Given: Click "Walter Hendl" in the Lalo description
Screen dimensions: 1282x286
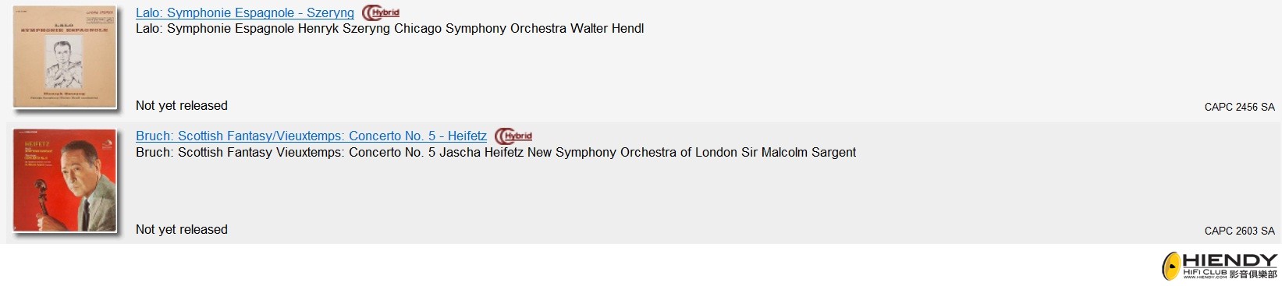Looking at the screenshot, I should 607,28.
